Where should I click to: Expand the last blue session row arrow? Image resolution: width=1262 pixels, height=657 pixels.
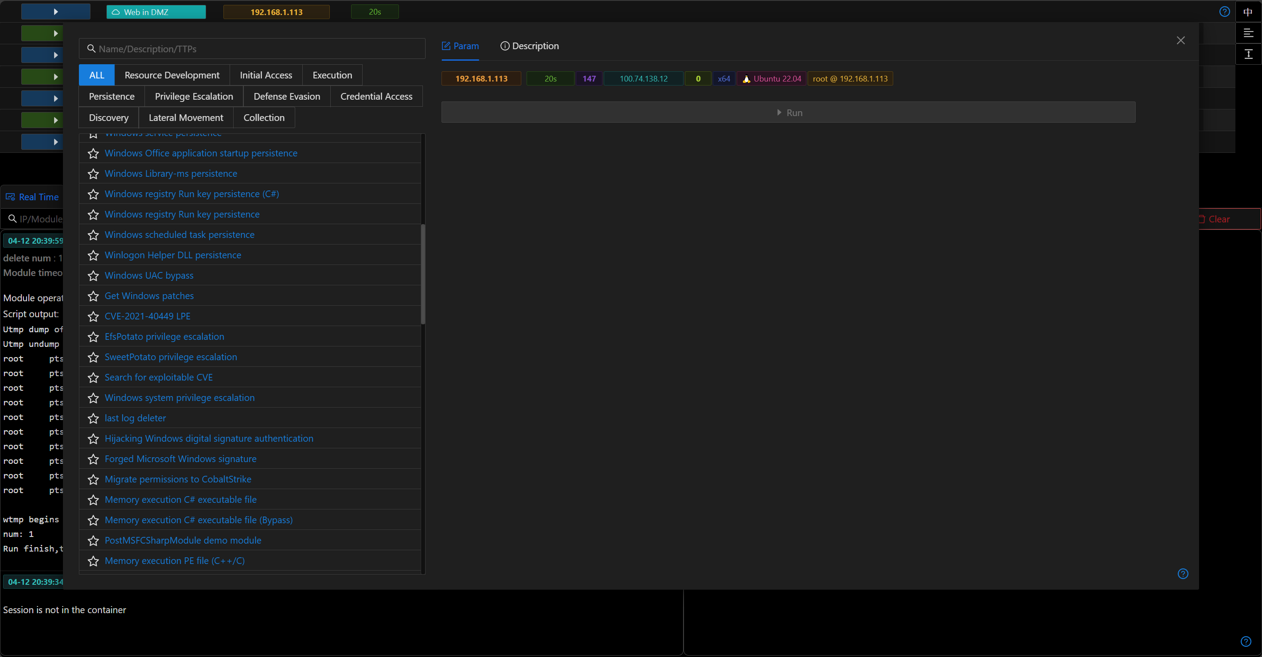pos(55,142)
